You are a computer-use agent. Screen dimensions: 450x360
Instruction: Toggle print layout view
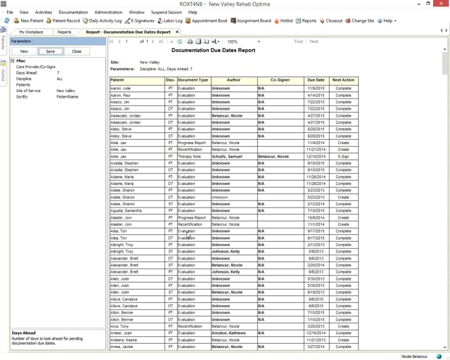click(x=198, y=41)
